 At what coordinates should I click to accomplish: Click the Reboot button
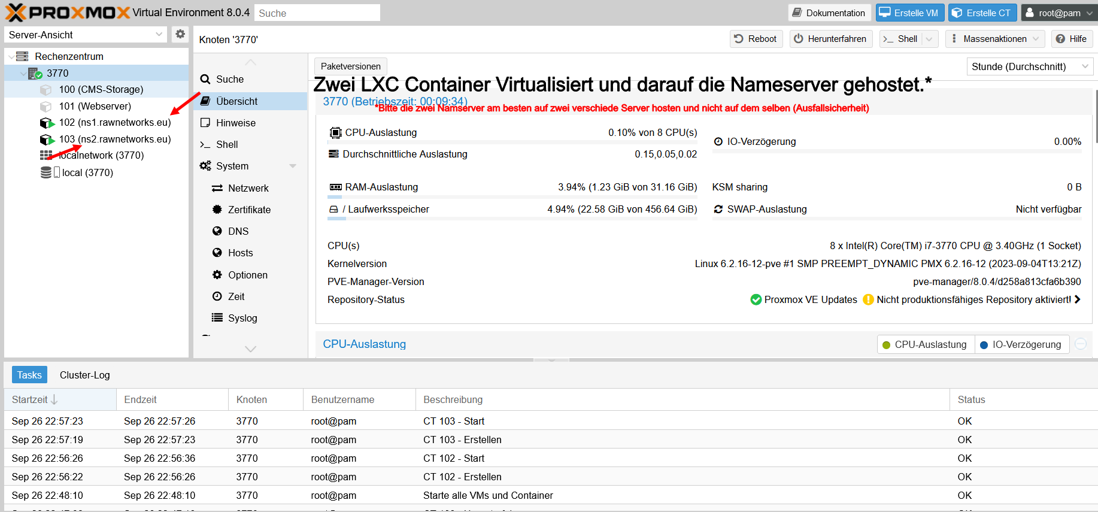pos(756,39)
